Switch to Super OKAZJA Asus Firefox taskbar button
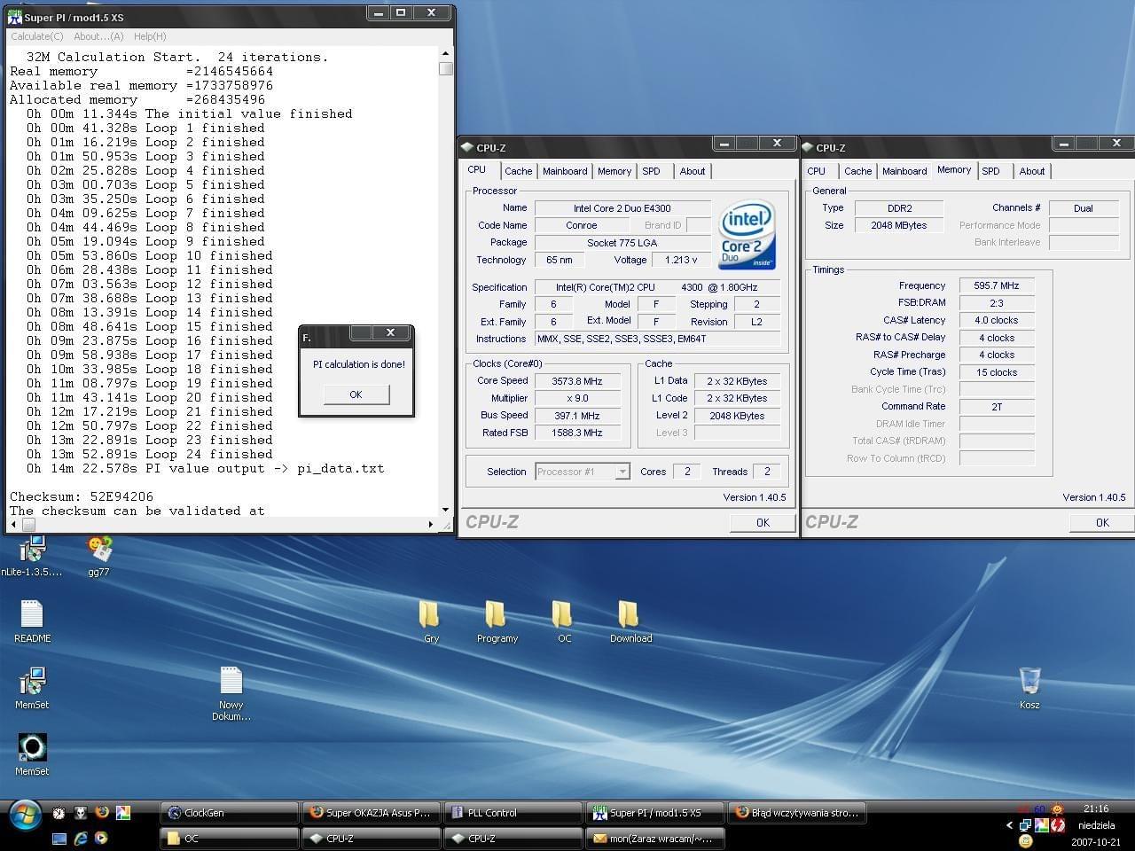 (x=371, y=813)
